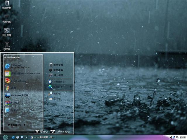The height and width of the screenshot is (140, 187).
Task: Expand the globe-icon submenu entry with arrow
Action: [x=60, y=87]
